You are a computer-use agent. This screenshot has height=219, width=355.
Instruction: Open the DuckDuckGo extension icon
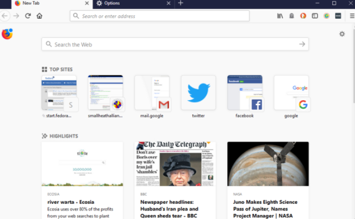(x=303, y=16)
